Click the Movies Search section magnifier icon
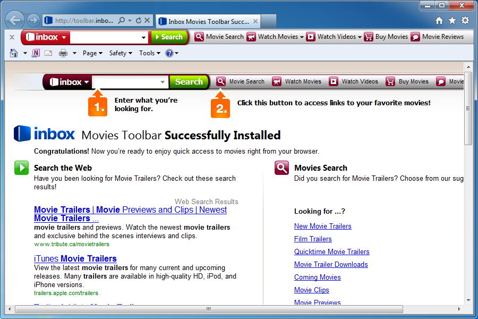This screenshot has height=319, width=478. [x=281, y=167]
